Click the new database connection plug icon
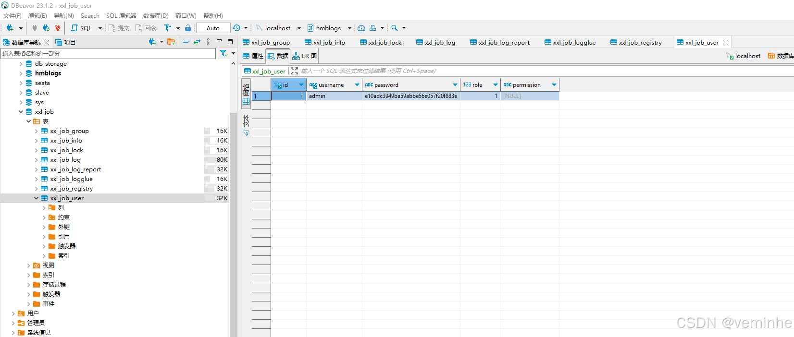 [x=10, y=28]
